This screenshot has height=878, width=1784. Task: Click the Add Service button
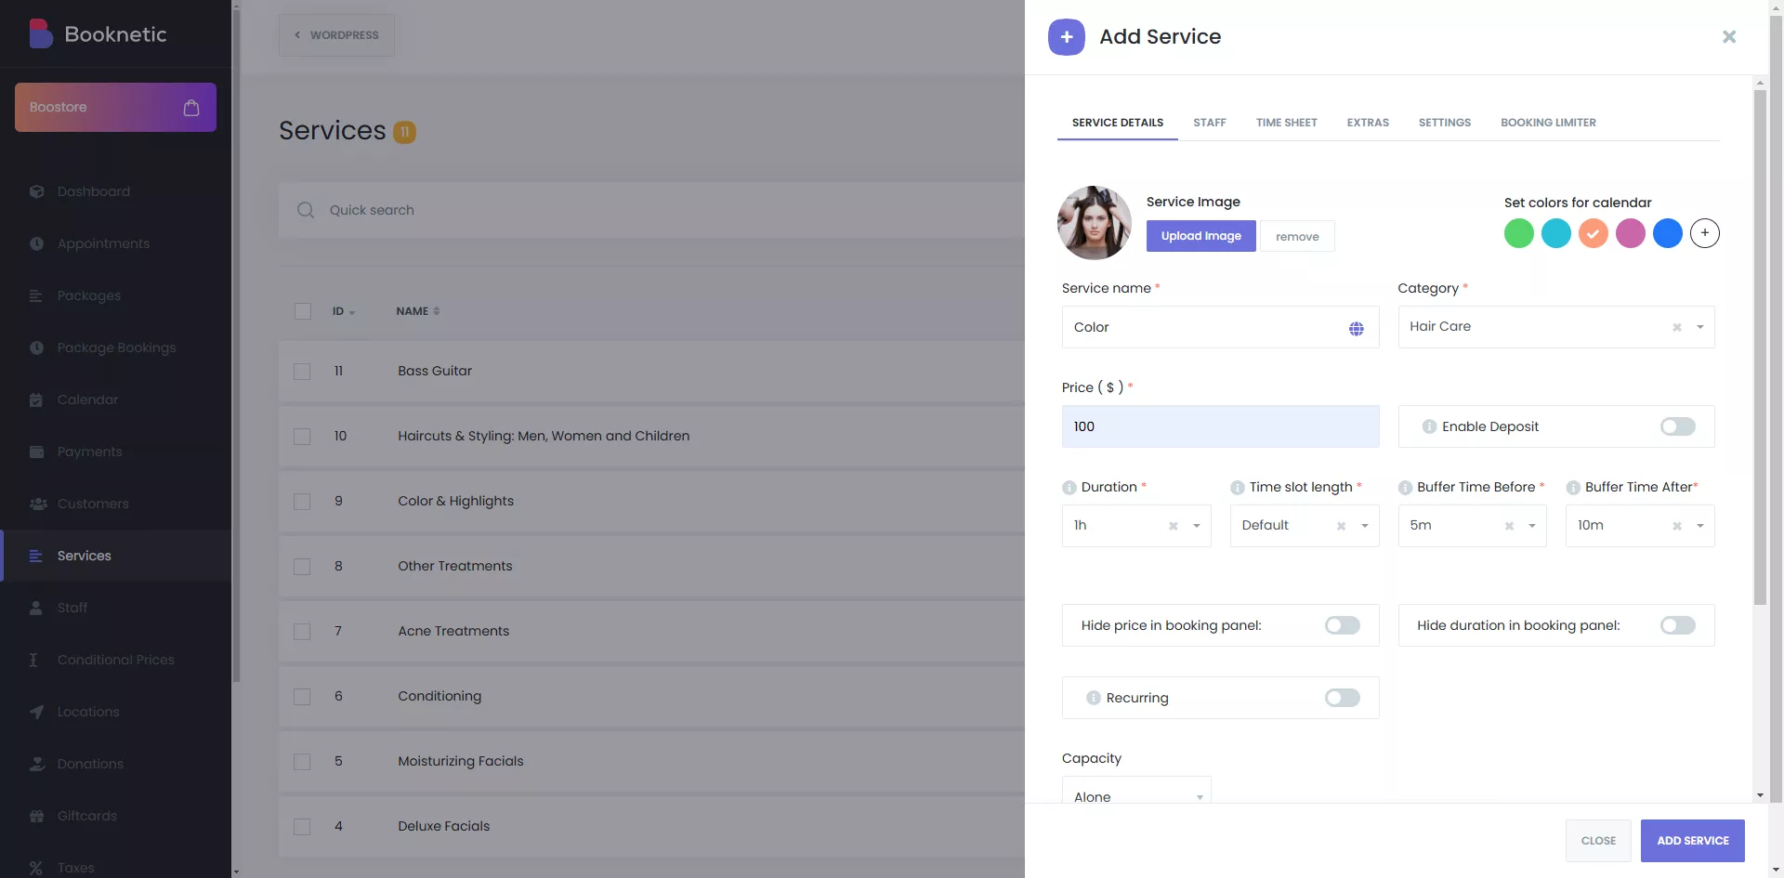(1692, 841)
